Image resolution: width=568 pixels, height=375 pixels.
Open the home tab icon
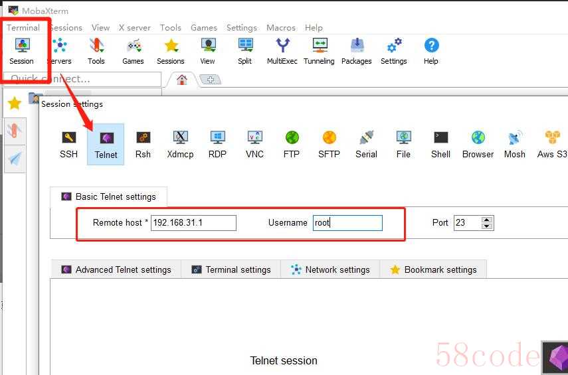pos(182,80)
